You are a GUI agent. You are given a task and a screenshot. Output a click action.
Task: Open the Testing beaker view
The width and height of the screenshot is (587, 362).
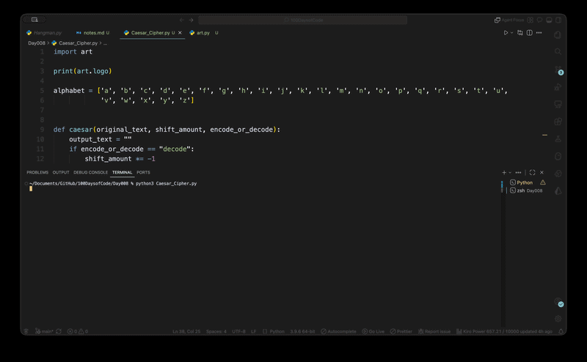[558, 138]
